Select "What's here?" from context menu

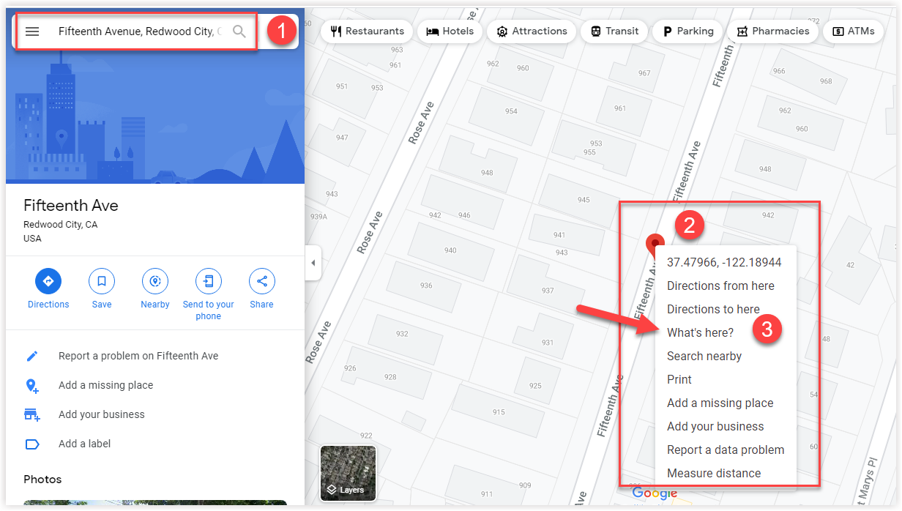pos(700,332)
